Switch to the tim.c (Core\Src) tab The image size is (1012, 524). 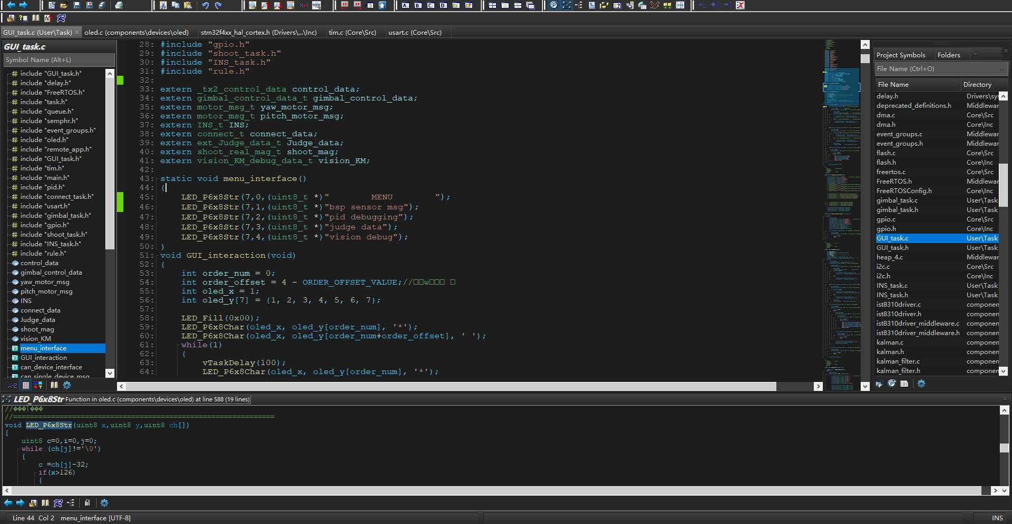pos(352,32)
